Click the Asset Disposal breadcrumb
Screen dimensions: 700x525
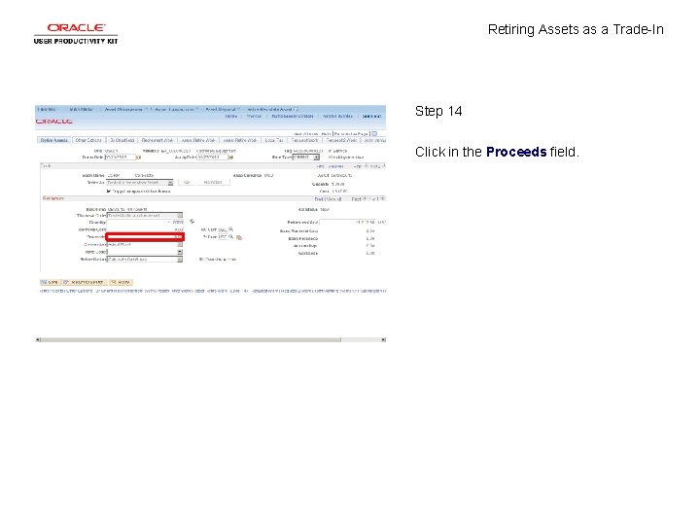coord(221,109)
